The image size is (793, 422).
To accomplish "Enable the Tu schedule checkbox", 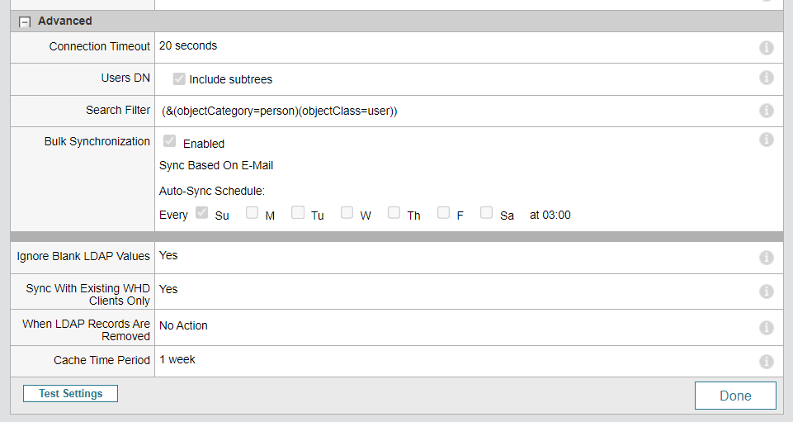I will click(298, 213).
